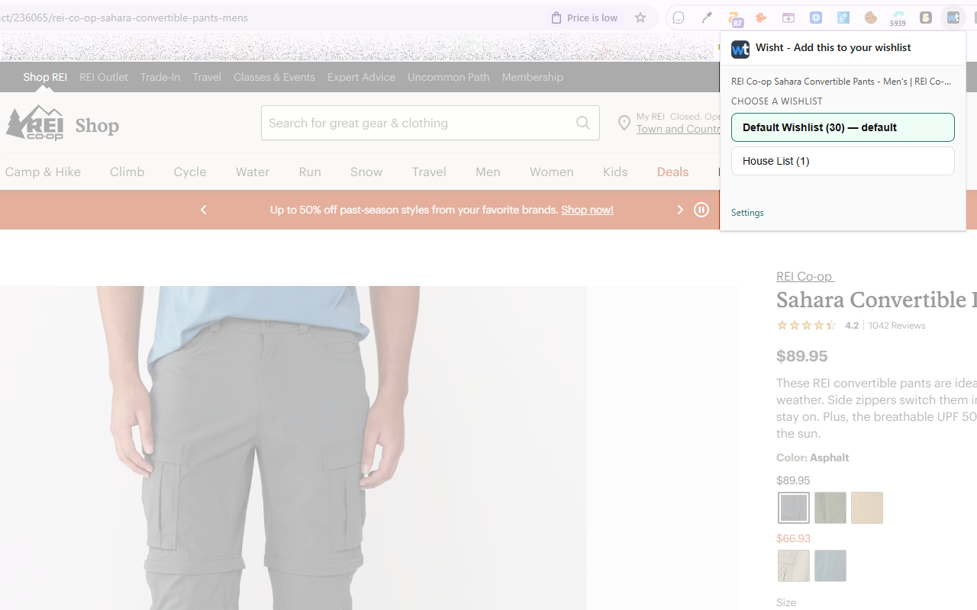Open the Women category menu

552,172
